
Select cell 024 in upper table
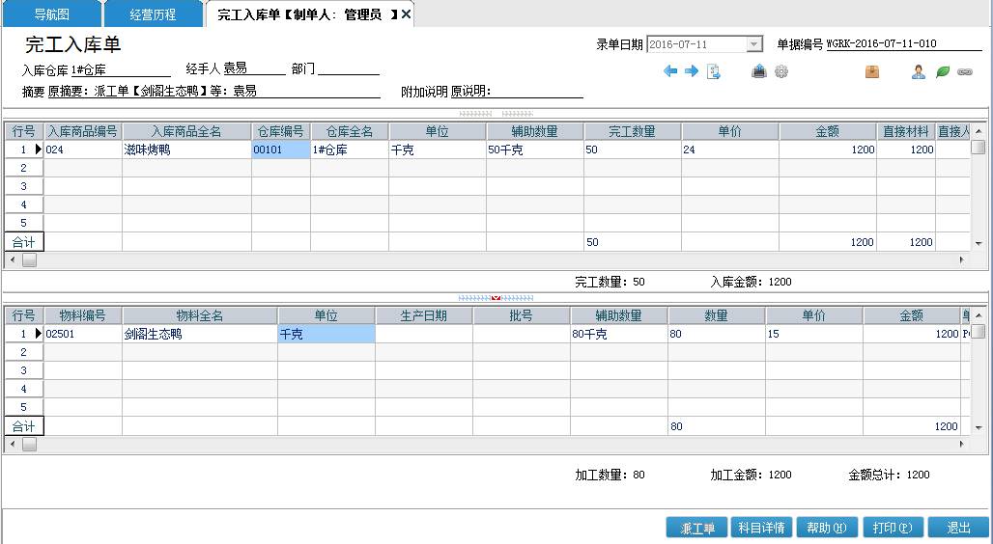coord(83,150)
